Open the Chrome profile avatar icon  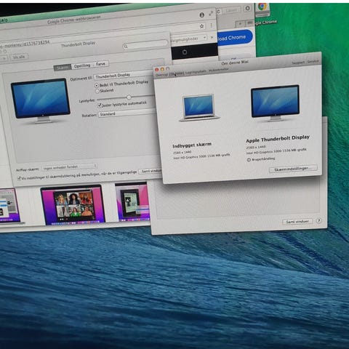(201, 15)
